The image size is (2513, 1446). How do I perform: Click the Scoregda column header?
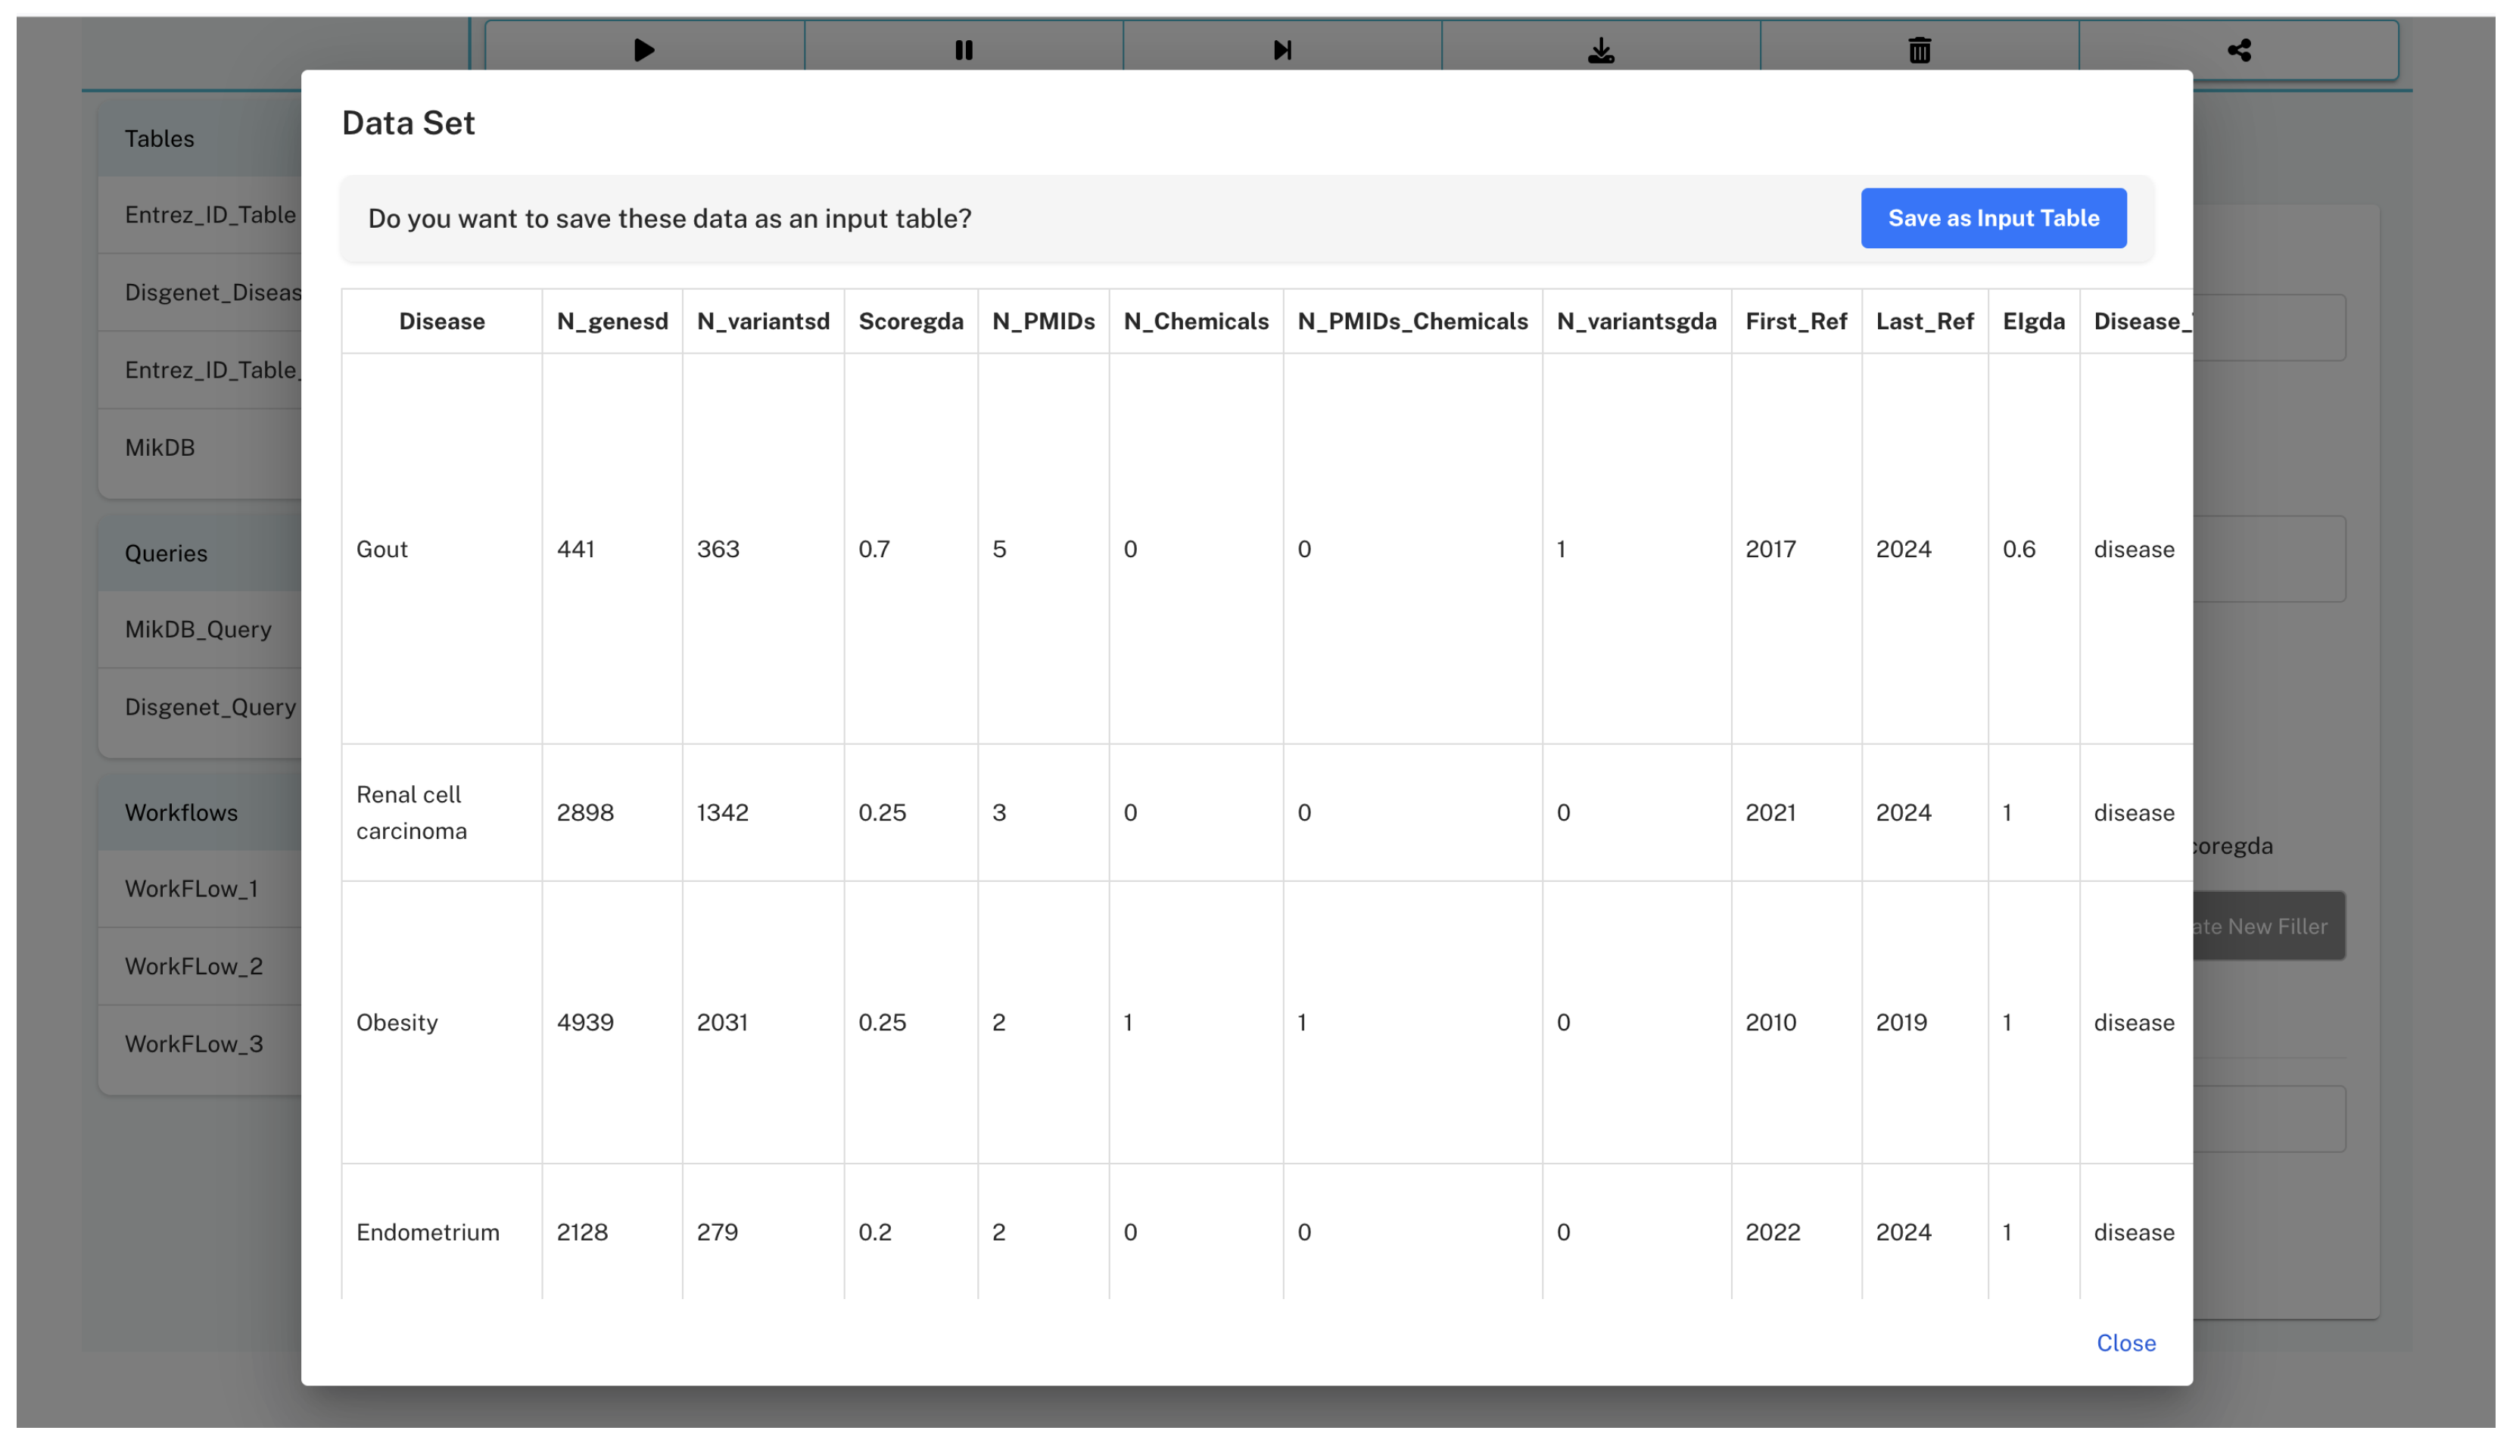(911, 321)
